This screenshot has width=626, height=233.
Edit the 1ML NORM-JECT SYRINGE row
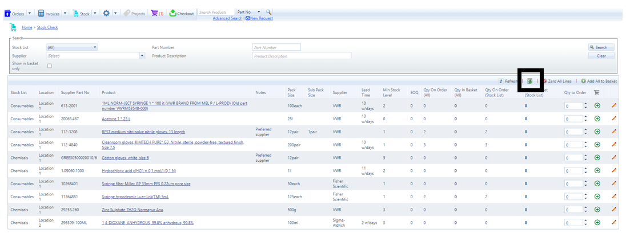click(x=614, y=105)
